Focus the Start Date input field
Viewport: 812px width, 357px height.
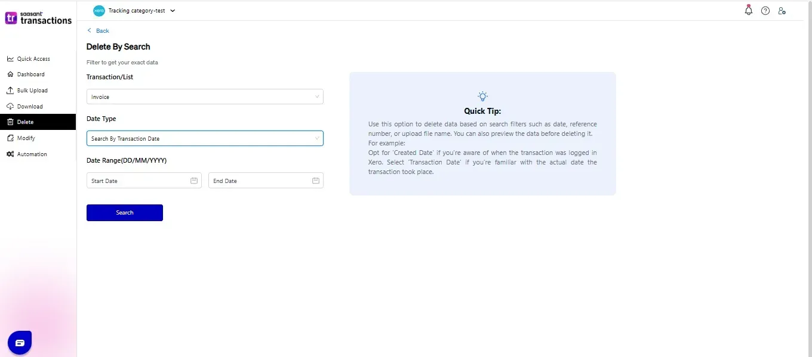(x=144, y=181)
